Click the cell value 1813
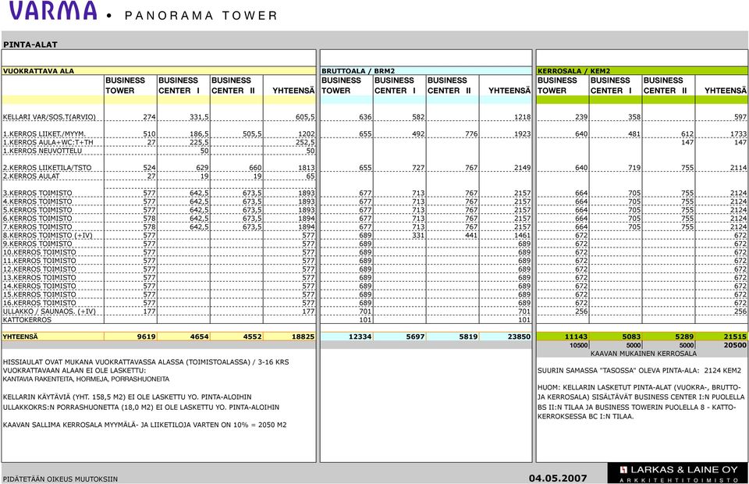749x484 pixels. tap(307, 168)
